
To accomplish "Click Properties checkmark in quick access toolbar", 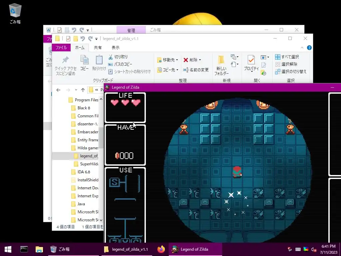I will coord(68,39).
